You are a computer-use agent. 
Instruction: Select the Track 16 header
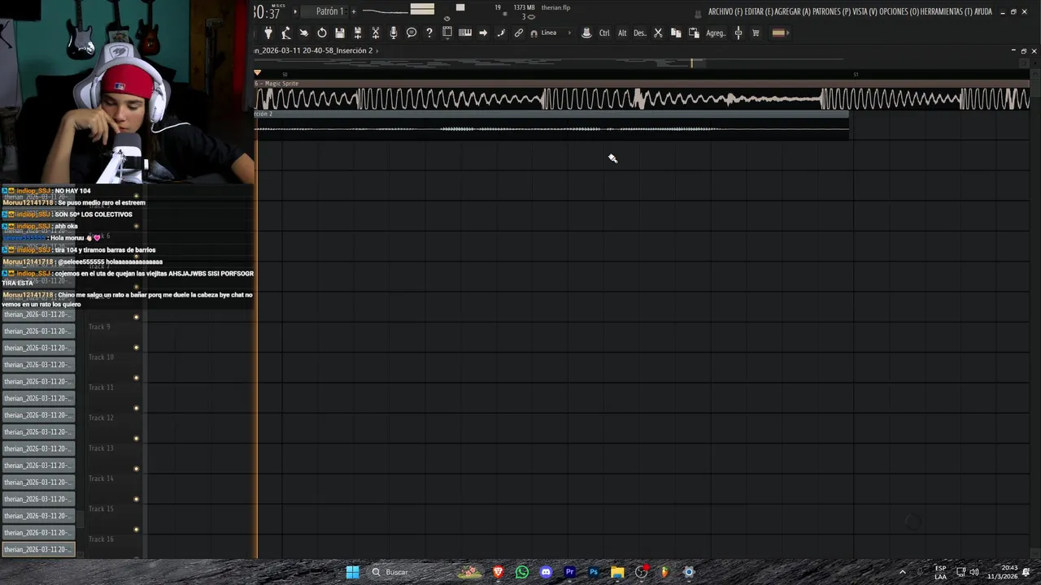click(114, 544)
